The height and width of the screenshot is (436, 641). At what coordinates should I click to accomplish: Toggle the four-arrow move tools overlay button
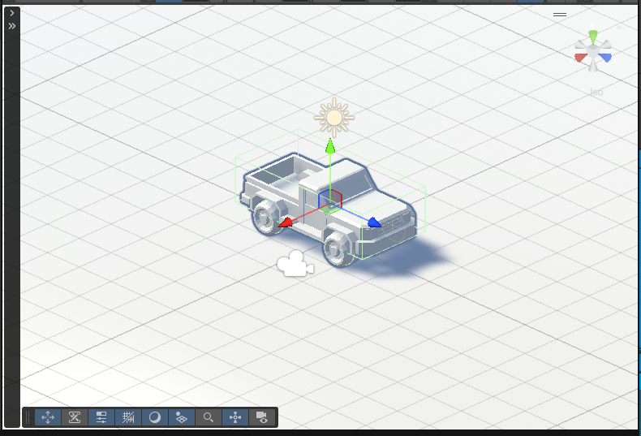[48, 417]
